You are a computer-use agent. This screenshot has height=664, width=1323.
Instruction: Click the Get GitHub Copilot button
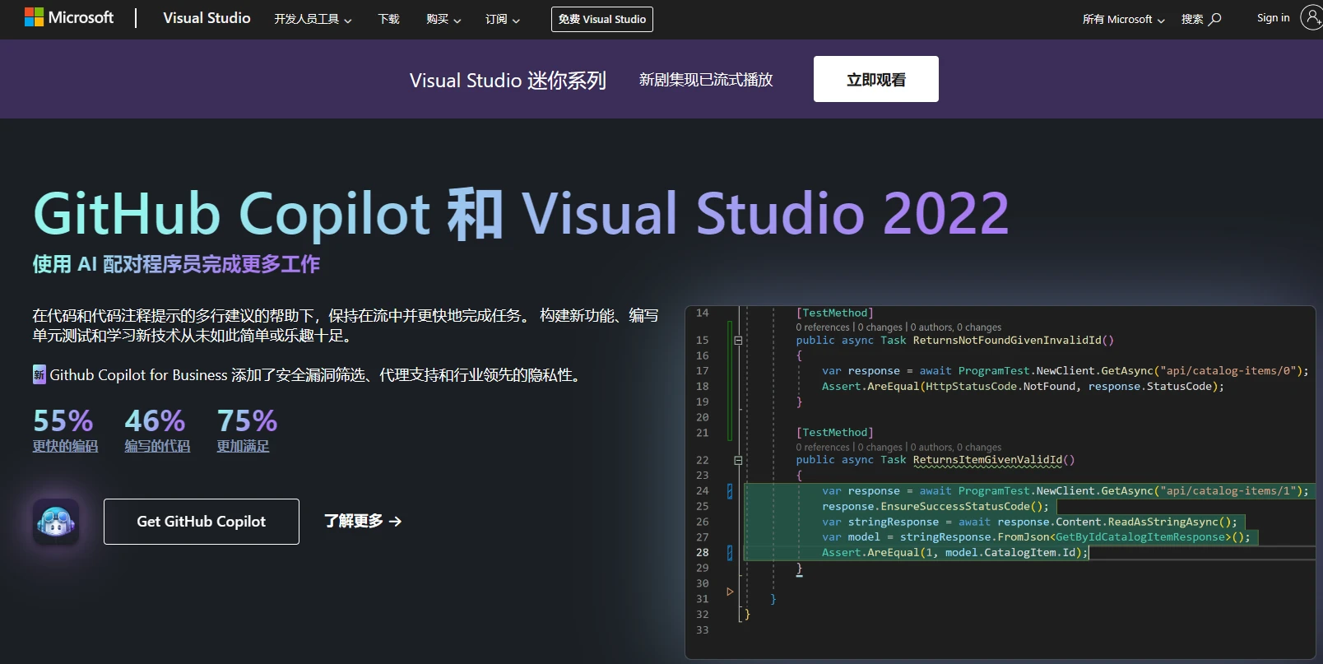[202, 522]
